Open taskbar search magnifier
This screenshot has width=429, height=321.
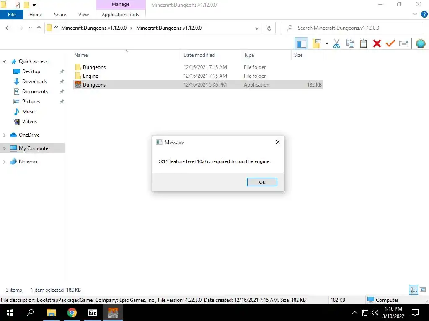30,313
